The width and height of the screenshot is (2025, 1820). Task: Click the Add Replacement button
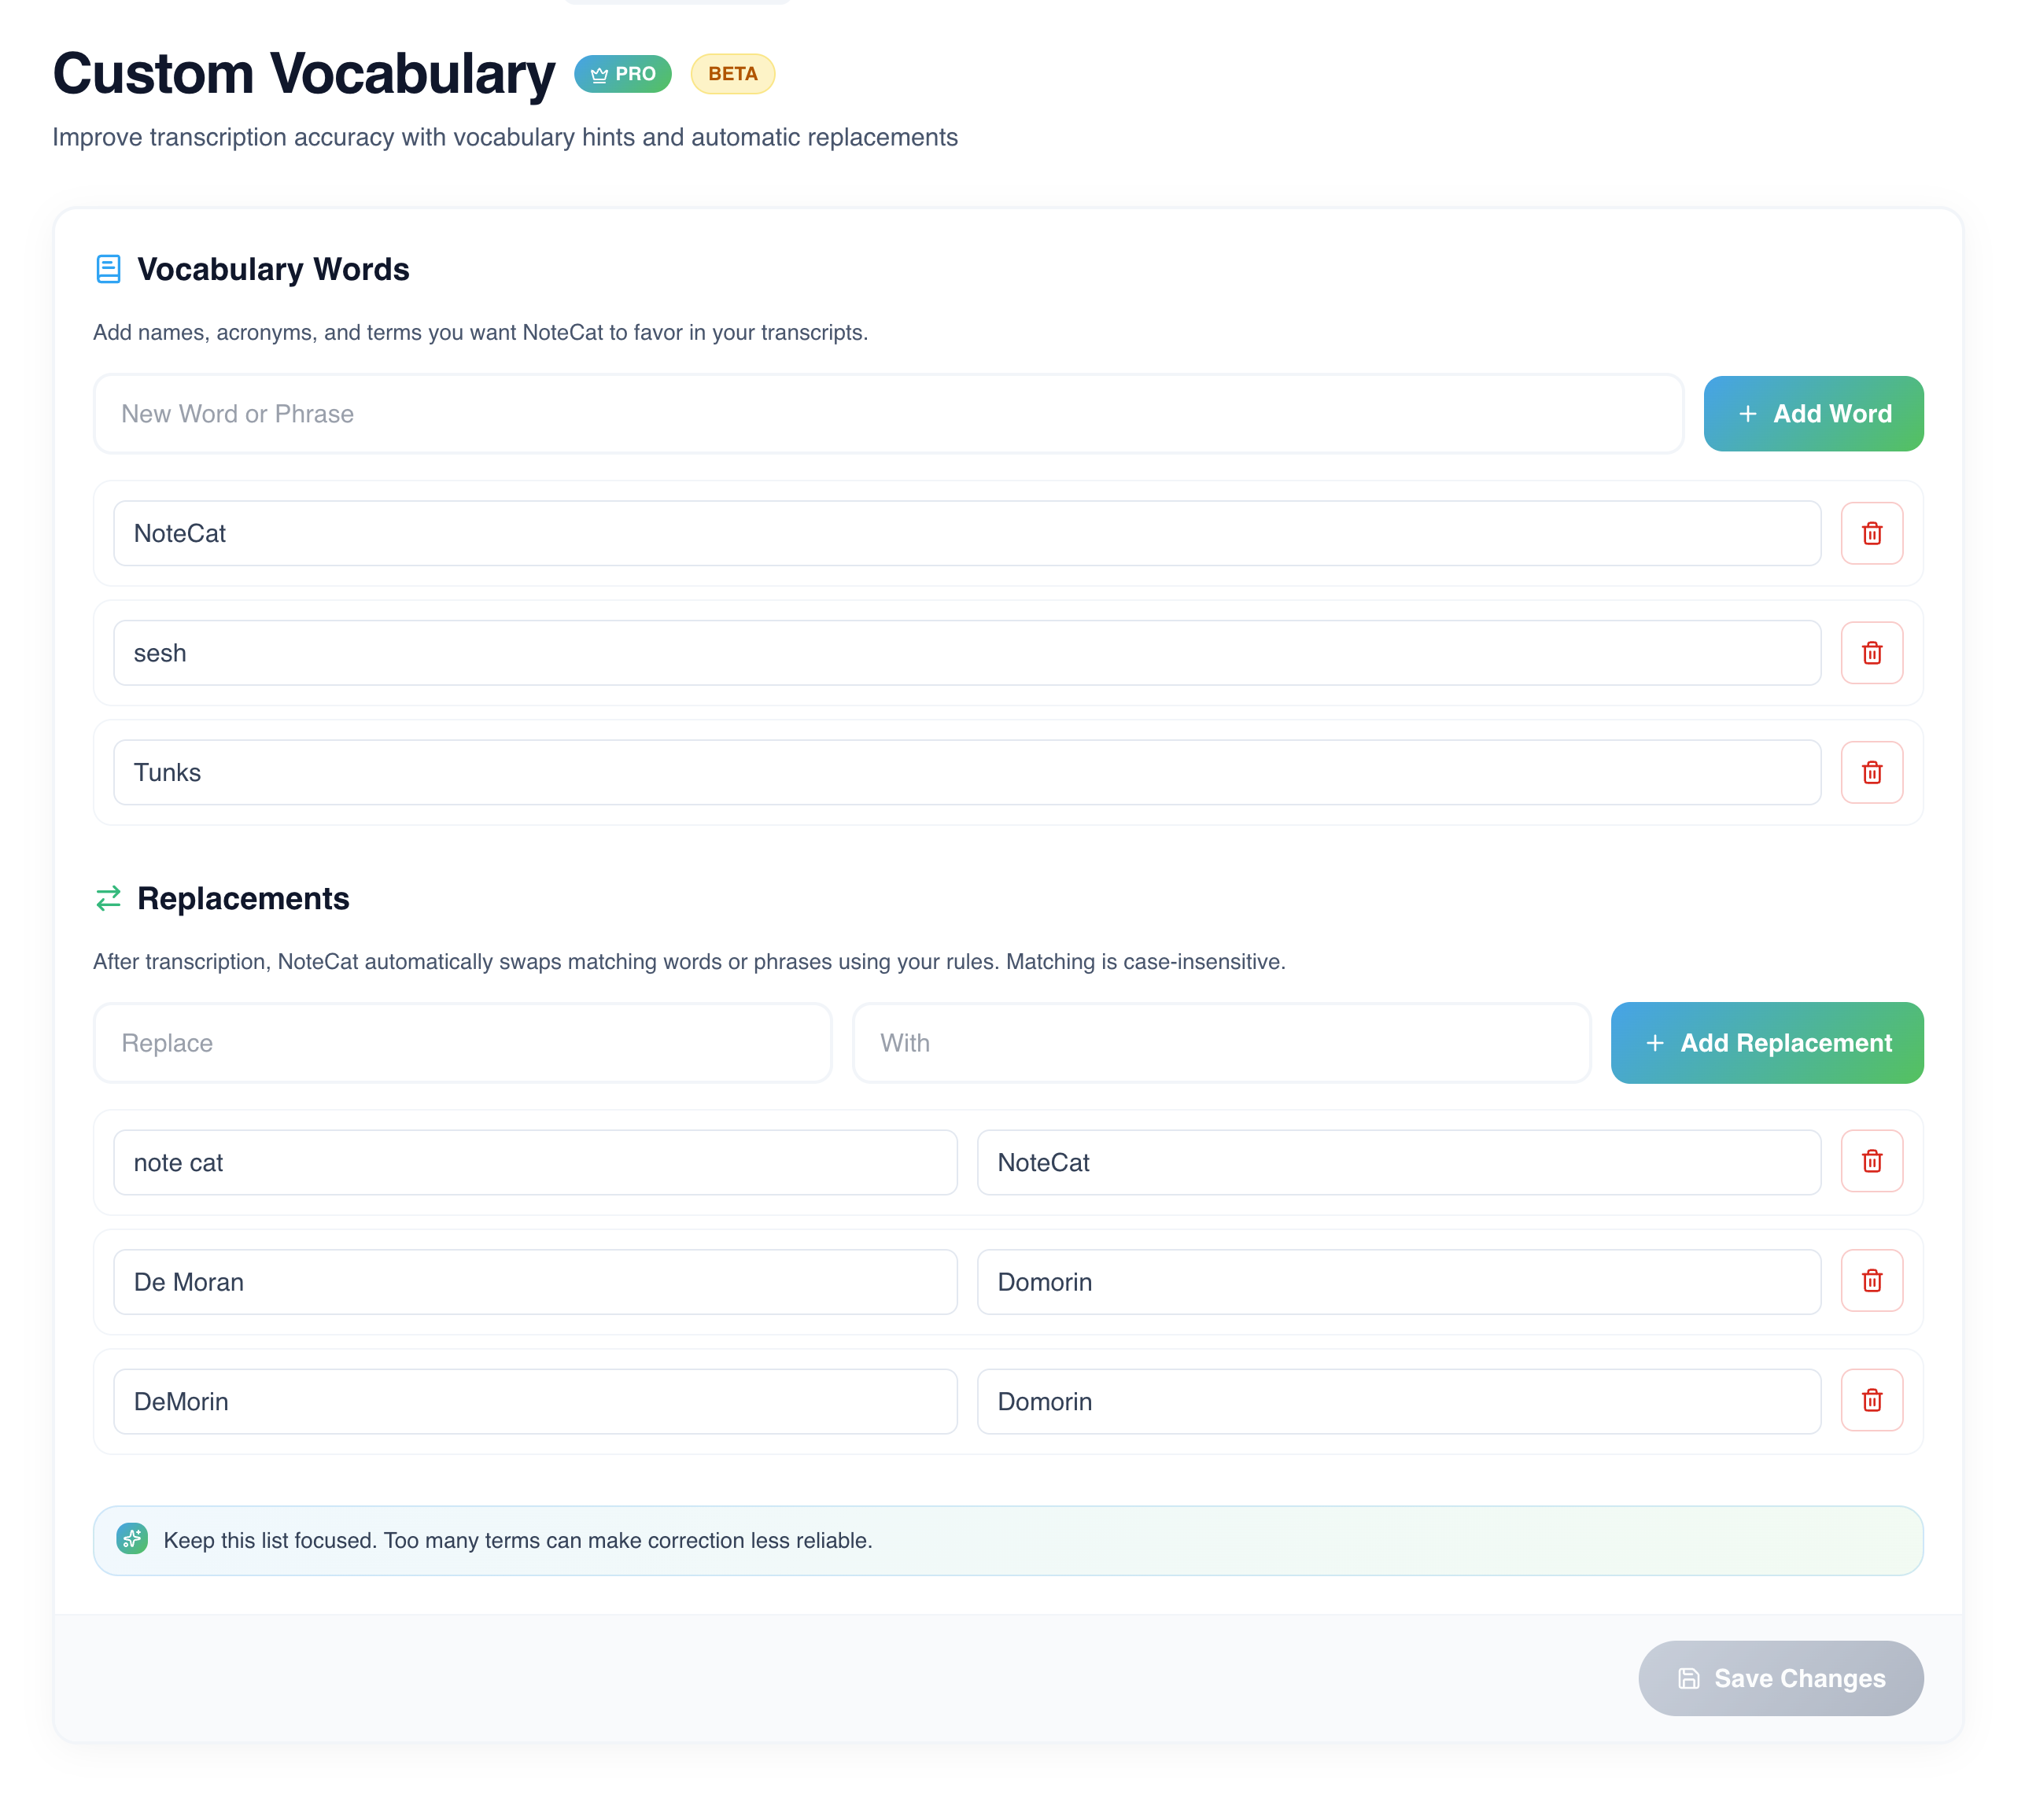click(x=1766, y=1042)
